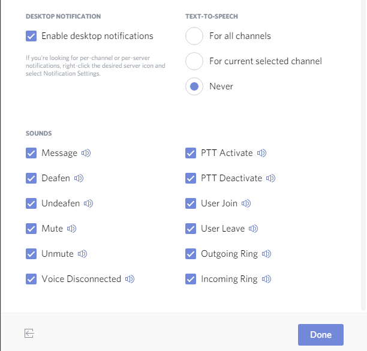
Task: Preview the Voice Disconnected sound
Action: pos(130,279)
